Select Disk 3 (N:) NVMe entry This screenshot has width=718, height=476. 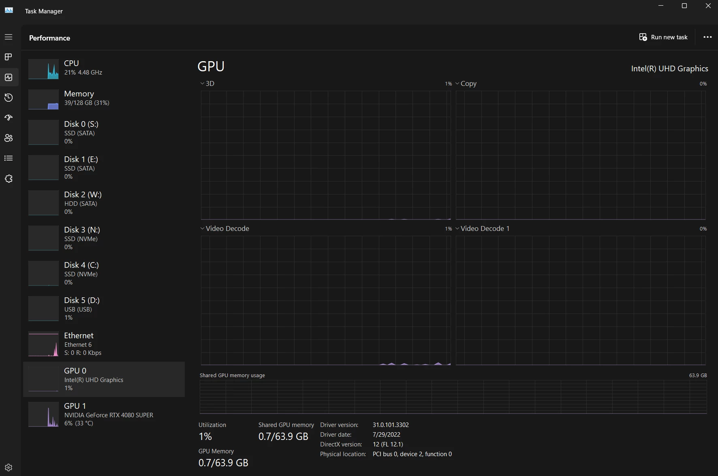pos(104,238)
